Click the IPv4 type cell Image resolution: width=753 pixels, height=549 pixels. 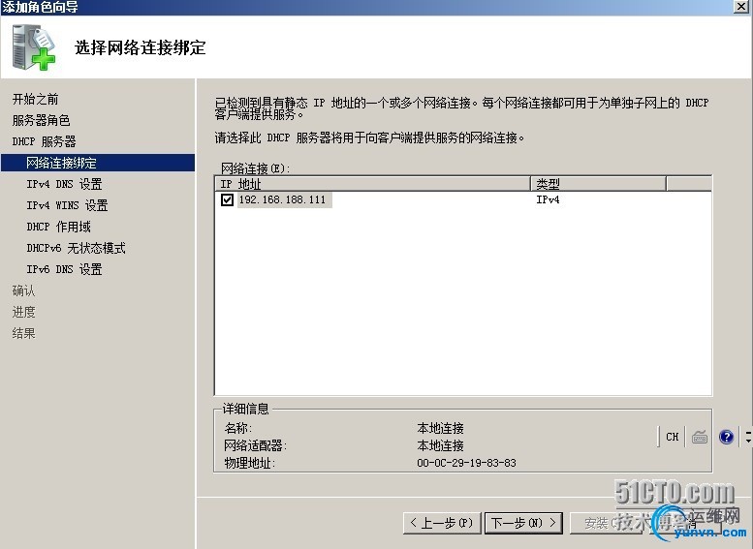pyautogui.click(x=548, y=199)
